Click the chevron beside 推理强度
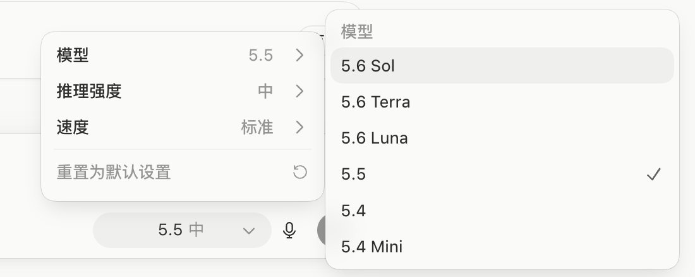The height and width of the screenshot is (277, 695). 300,92
